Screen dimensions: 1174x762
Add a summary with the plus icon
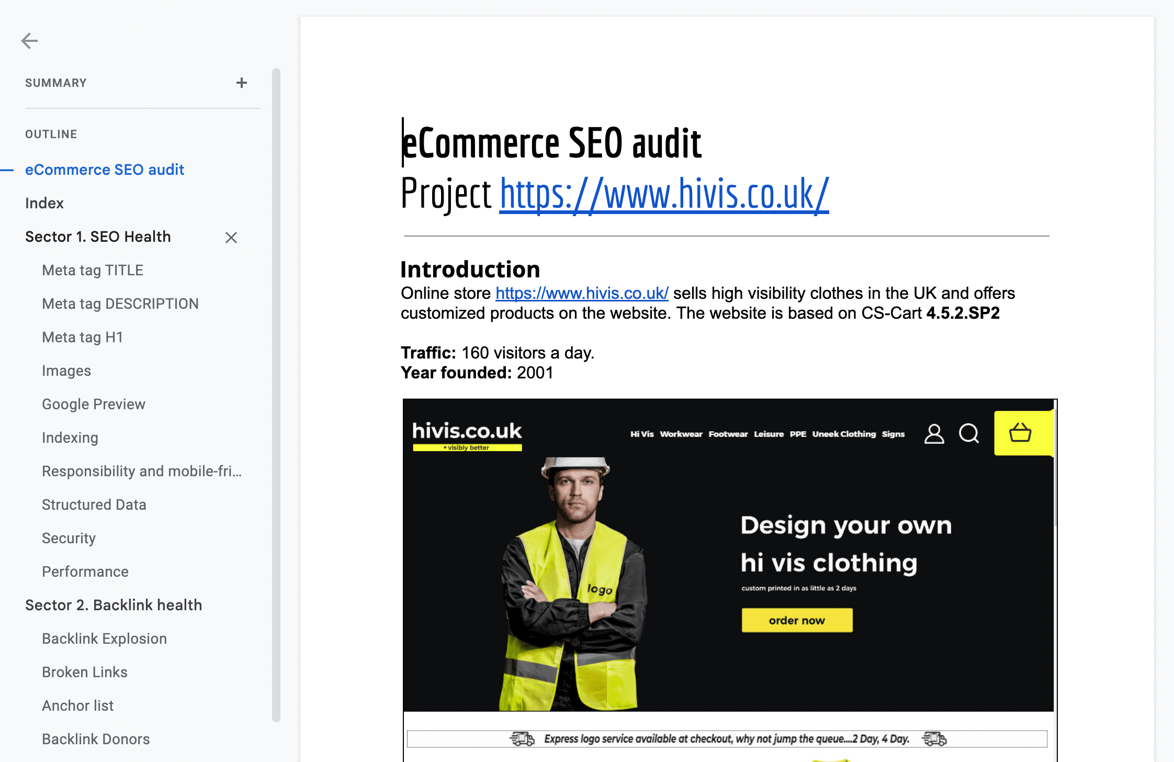[x=241, y=83]
